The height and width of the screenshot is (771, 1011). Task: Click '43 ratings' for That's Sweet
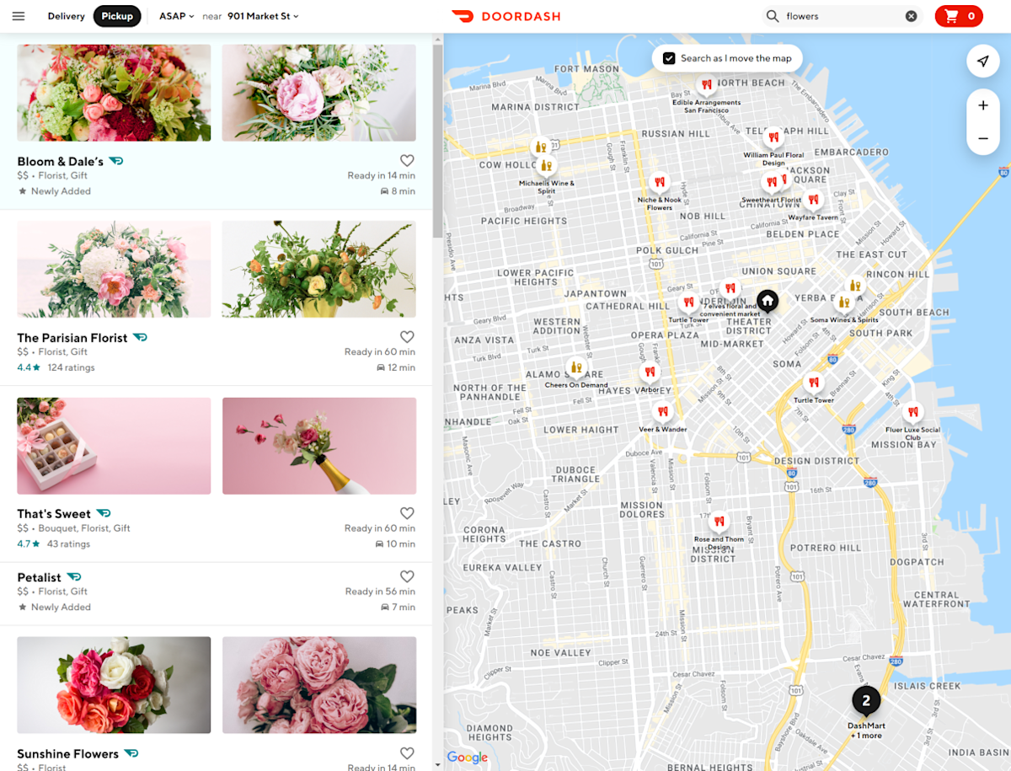[x=68, y=543]
